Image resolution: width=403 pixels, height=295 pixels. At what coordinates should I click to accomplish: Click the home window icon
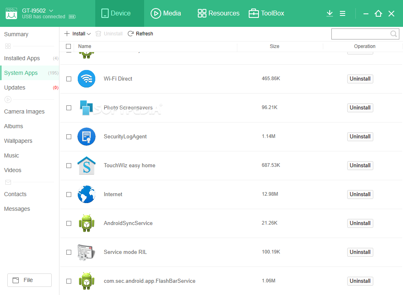378,13
